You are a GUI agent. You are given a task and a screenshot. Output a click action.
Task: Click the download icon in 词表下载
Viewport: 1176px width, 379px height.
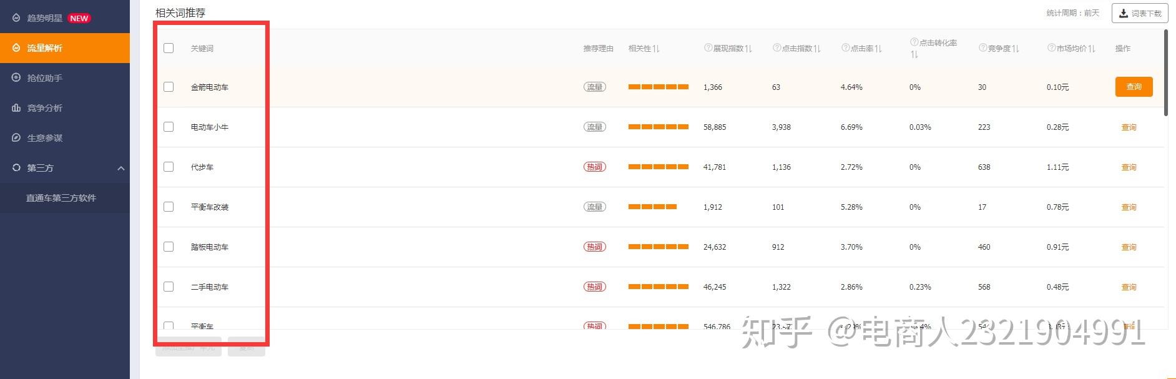[1124, 13]
